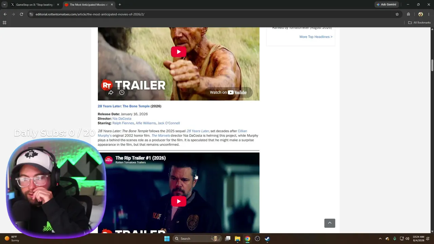Screen dimensions: 434x244
Task: Open the Windows Start menu
Action: point(167,239)
